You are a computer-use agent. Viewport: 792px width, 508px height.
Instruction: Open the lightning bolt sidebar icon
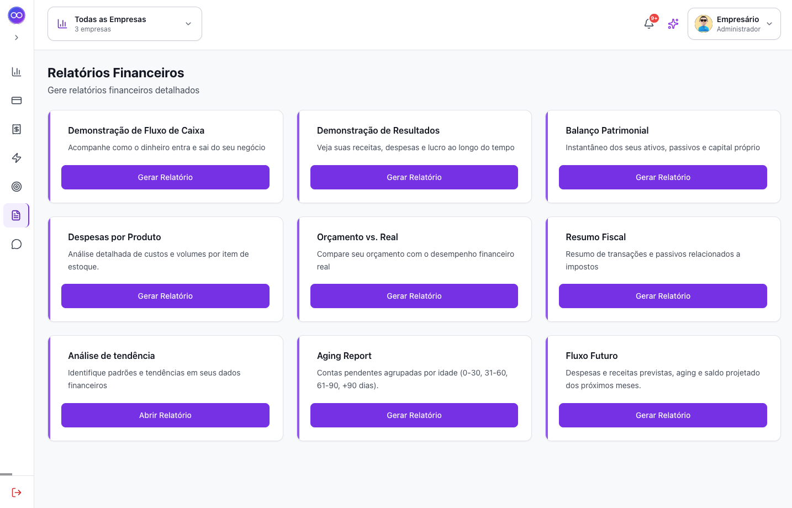[17, 158]
